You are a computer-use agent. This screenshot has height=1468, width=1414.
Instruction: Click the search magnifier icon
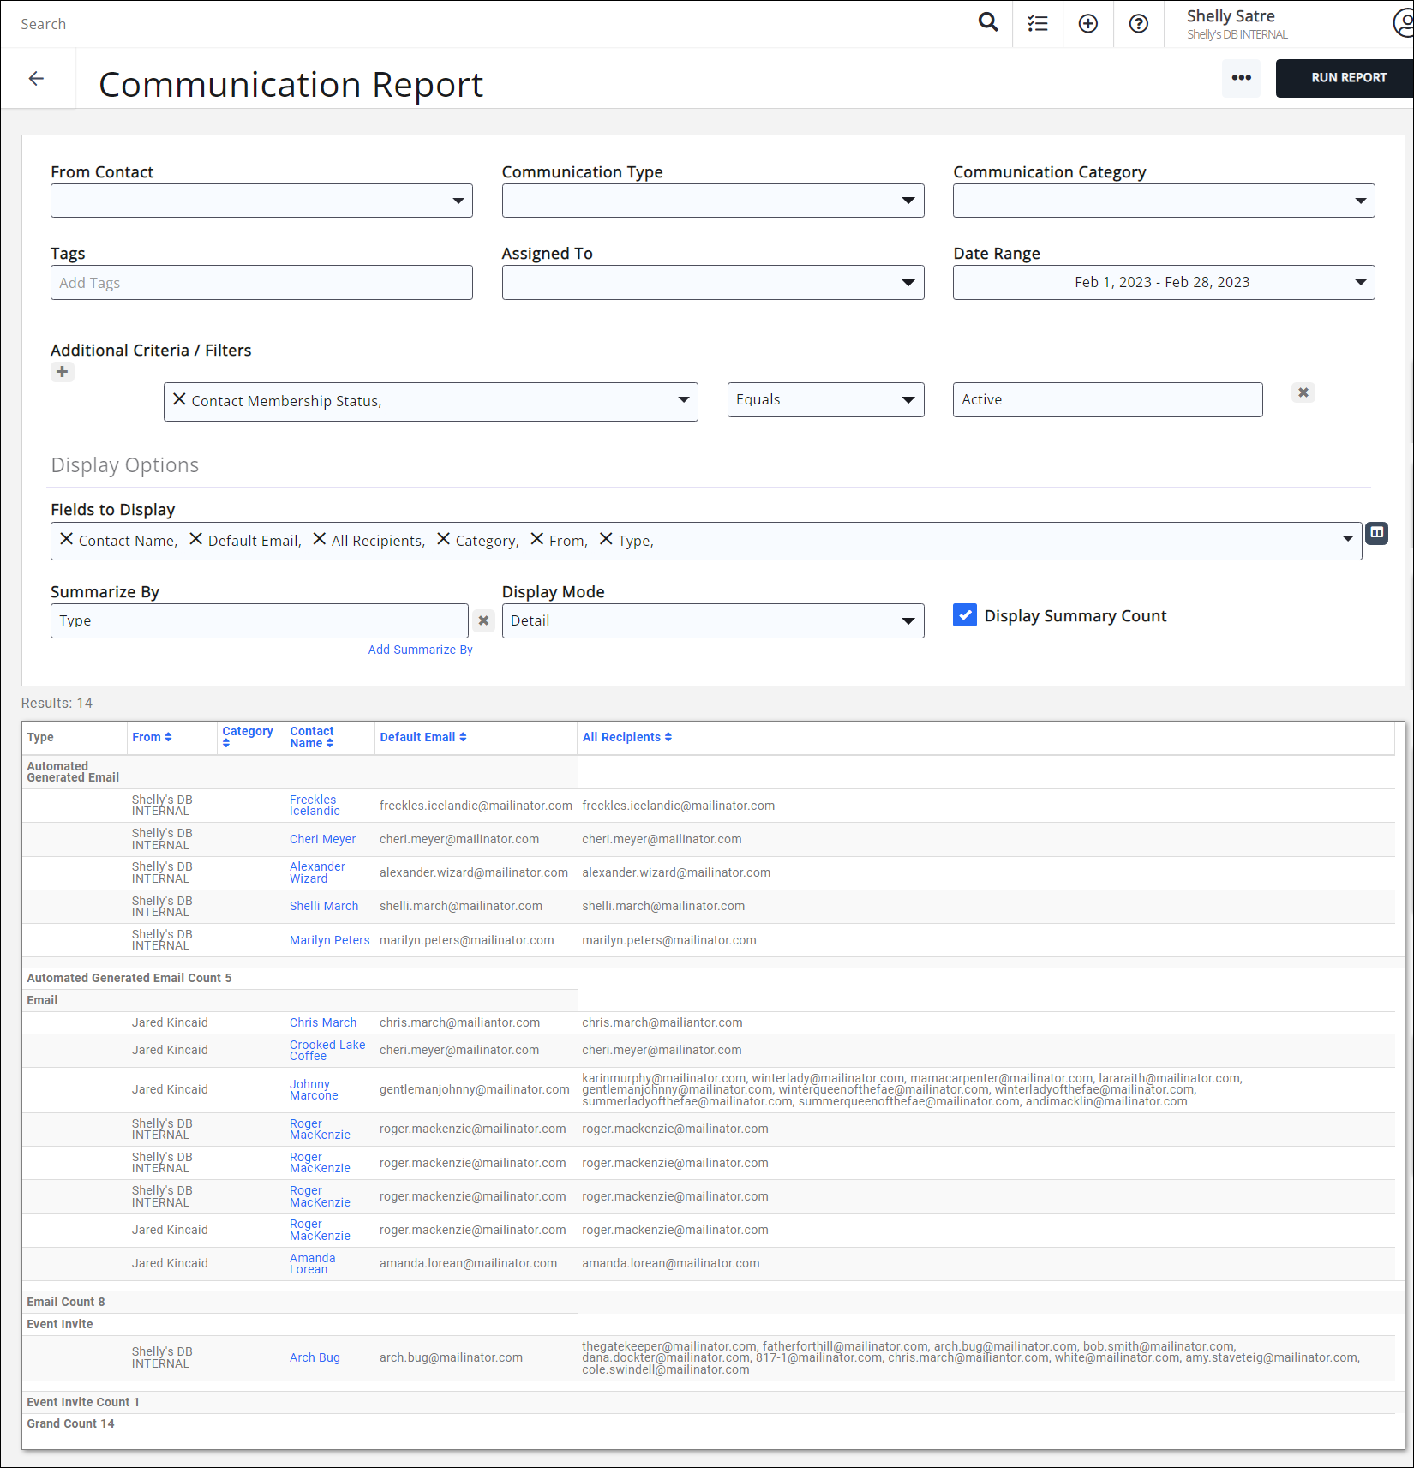[987, 22]
